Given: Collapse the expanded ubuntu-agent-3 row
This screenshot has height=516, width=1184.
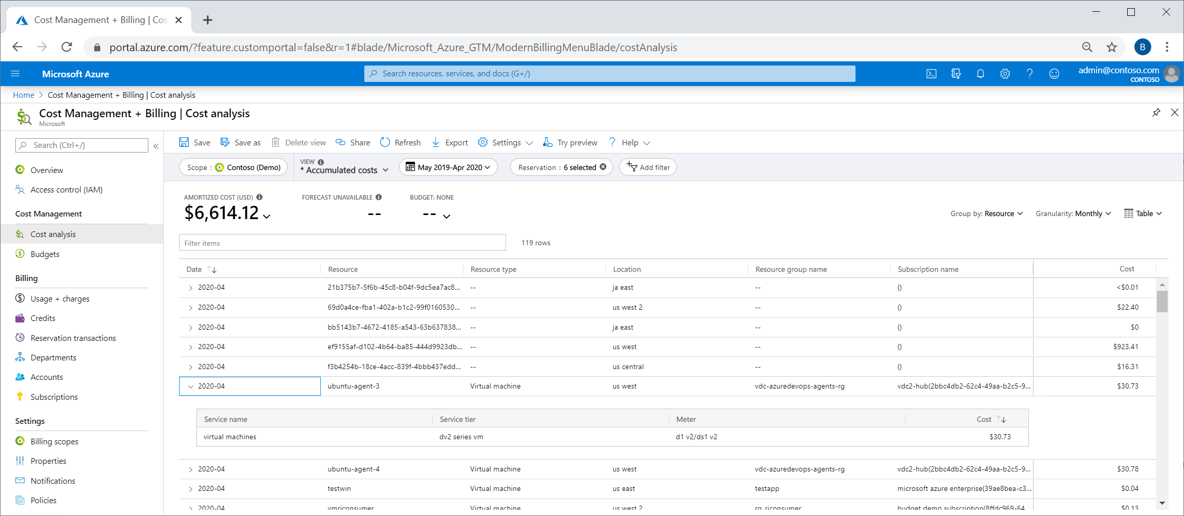Looking at the screenshot, I should pyautogui.click(x=191, y=386).
